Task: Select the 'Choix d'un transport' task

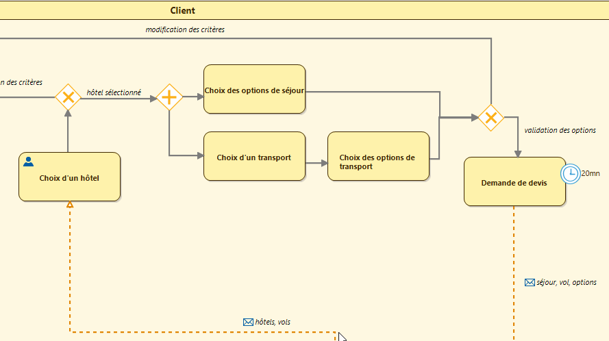Action: [254, 156]
